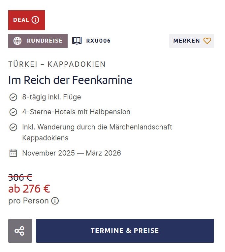This screenshot has height=252, width=225.
Task: Click checkmark icon beside Inkl. Wanderung
Action: coord(13,127)
